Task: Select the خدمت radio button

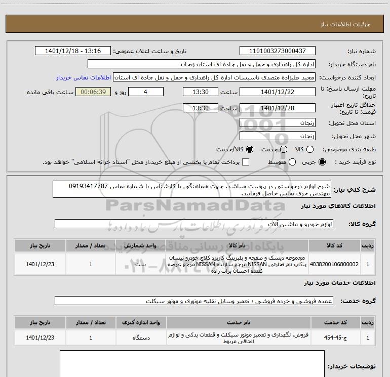Action: coord(284,149)
